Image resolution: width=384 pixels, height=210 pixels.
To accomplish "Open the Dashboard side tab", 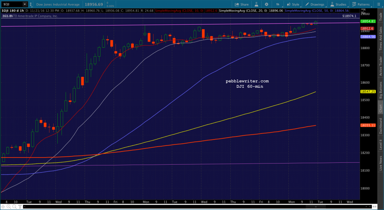I will [x=381, y=126].
